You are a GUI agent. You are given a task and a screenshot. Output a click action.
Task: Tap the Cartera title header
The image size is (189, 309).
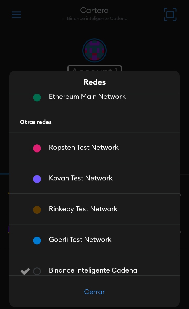pos(94,10)
